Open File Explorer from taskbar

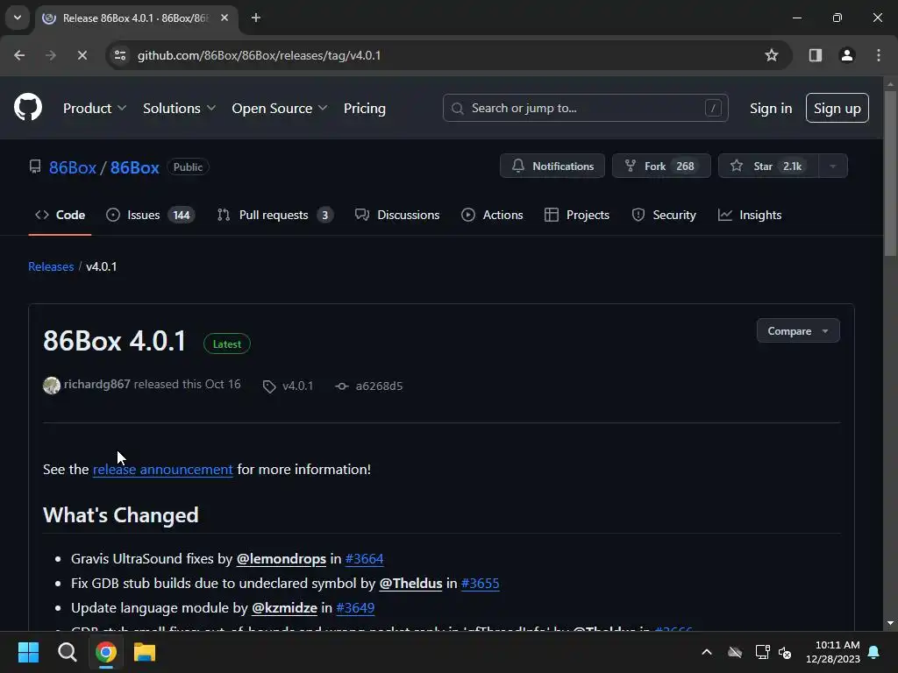[x=145, y=652]
